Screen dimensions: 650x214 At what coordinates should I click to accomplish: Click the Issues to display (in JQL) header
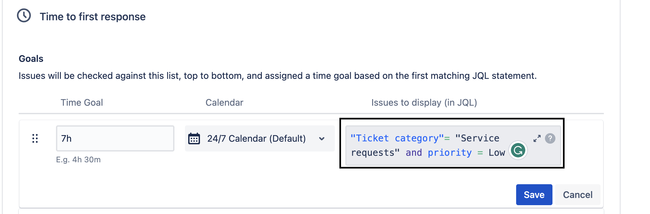pos(424,102)
